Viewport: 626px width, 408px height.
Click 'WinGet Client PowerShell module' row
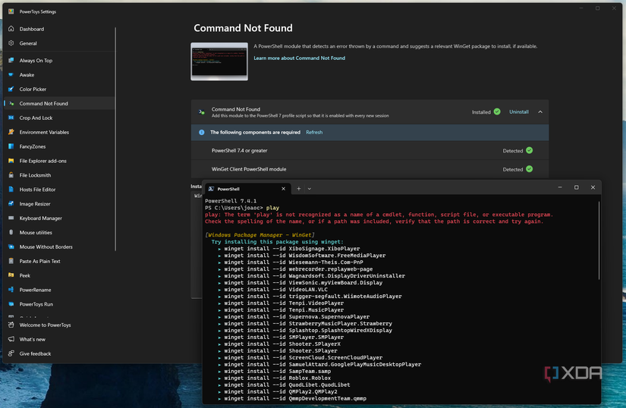coord(370,169)
